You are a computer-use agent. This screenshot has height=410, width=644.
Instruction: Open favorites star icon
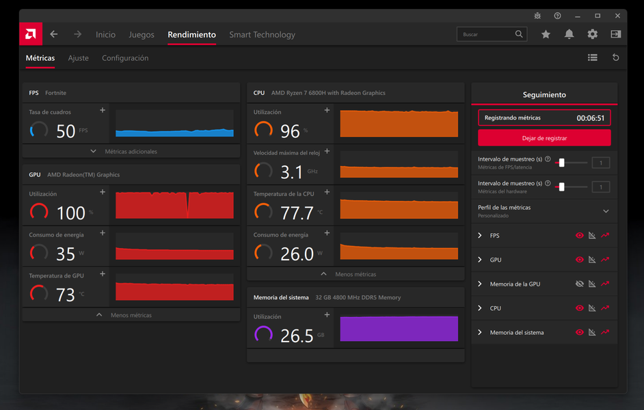click(x=546, y=34)
